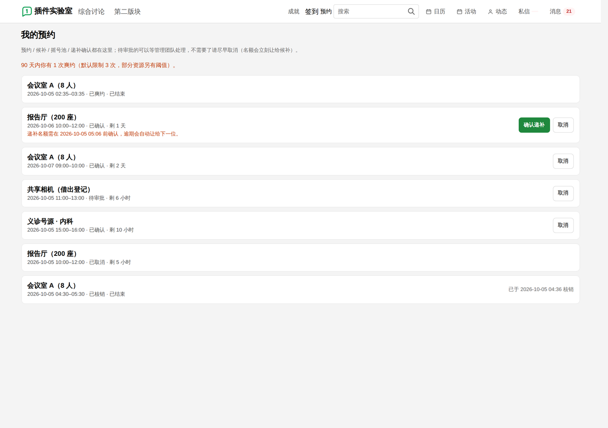
Task: Cancel the 义诊号源 · 内科 booking
Action: (563, 225)
